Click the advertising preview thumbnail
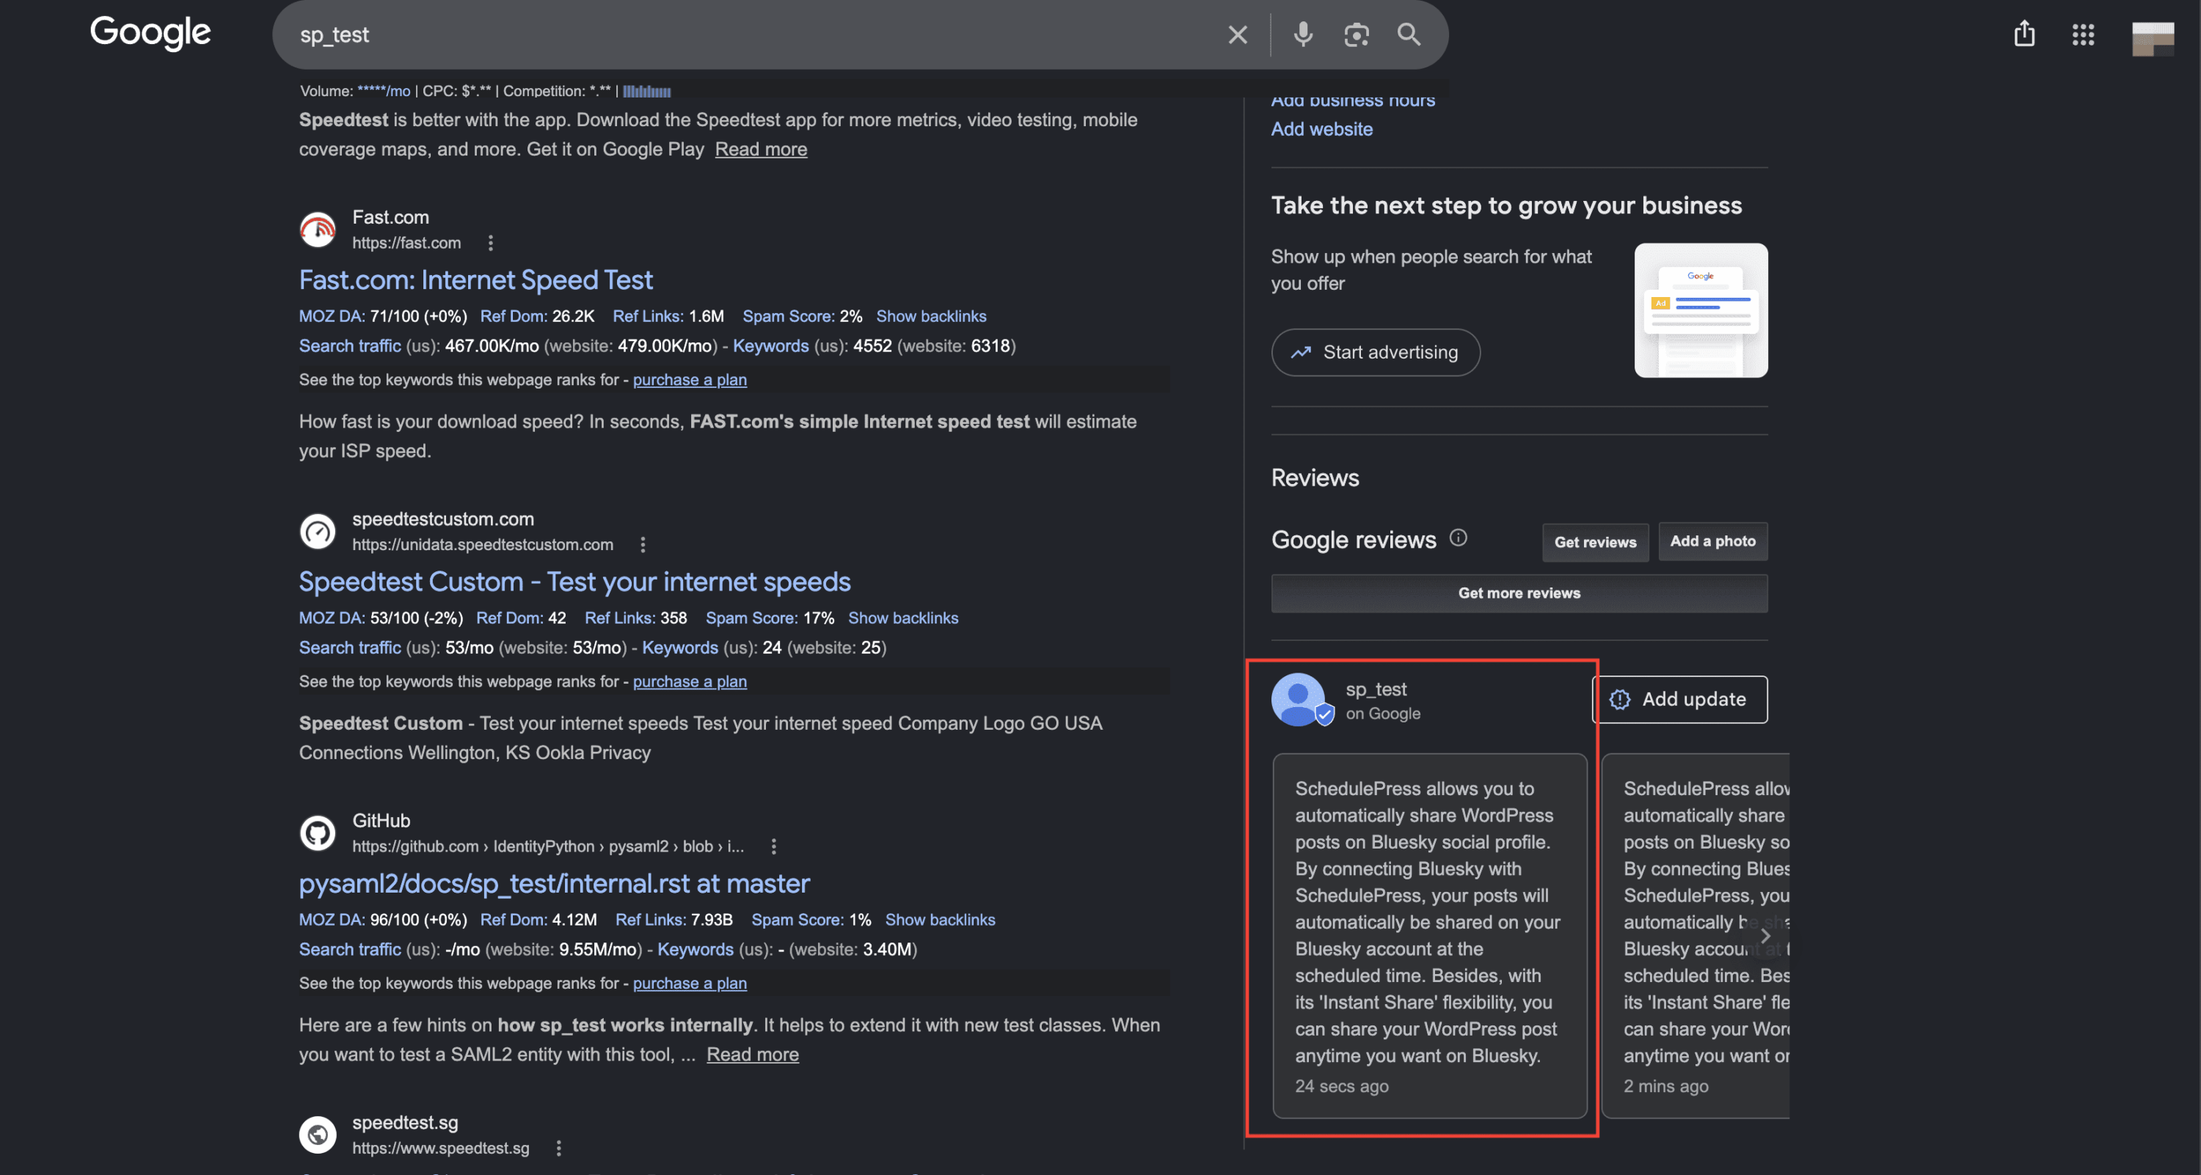This screenshot has width=2201, height=1175. click(1701, 310)
